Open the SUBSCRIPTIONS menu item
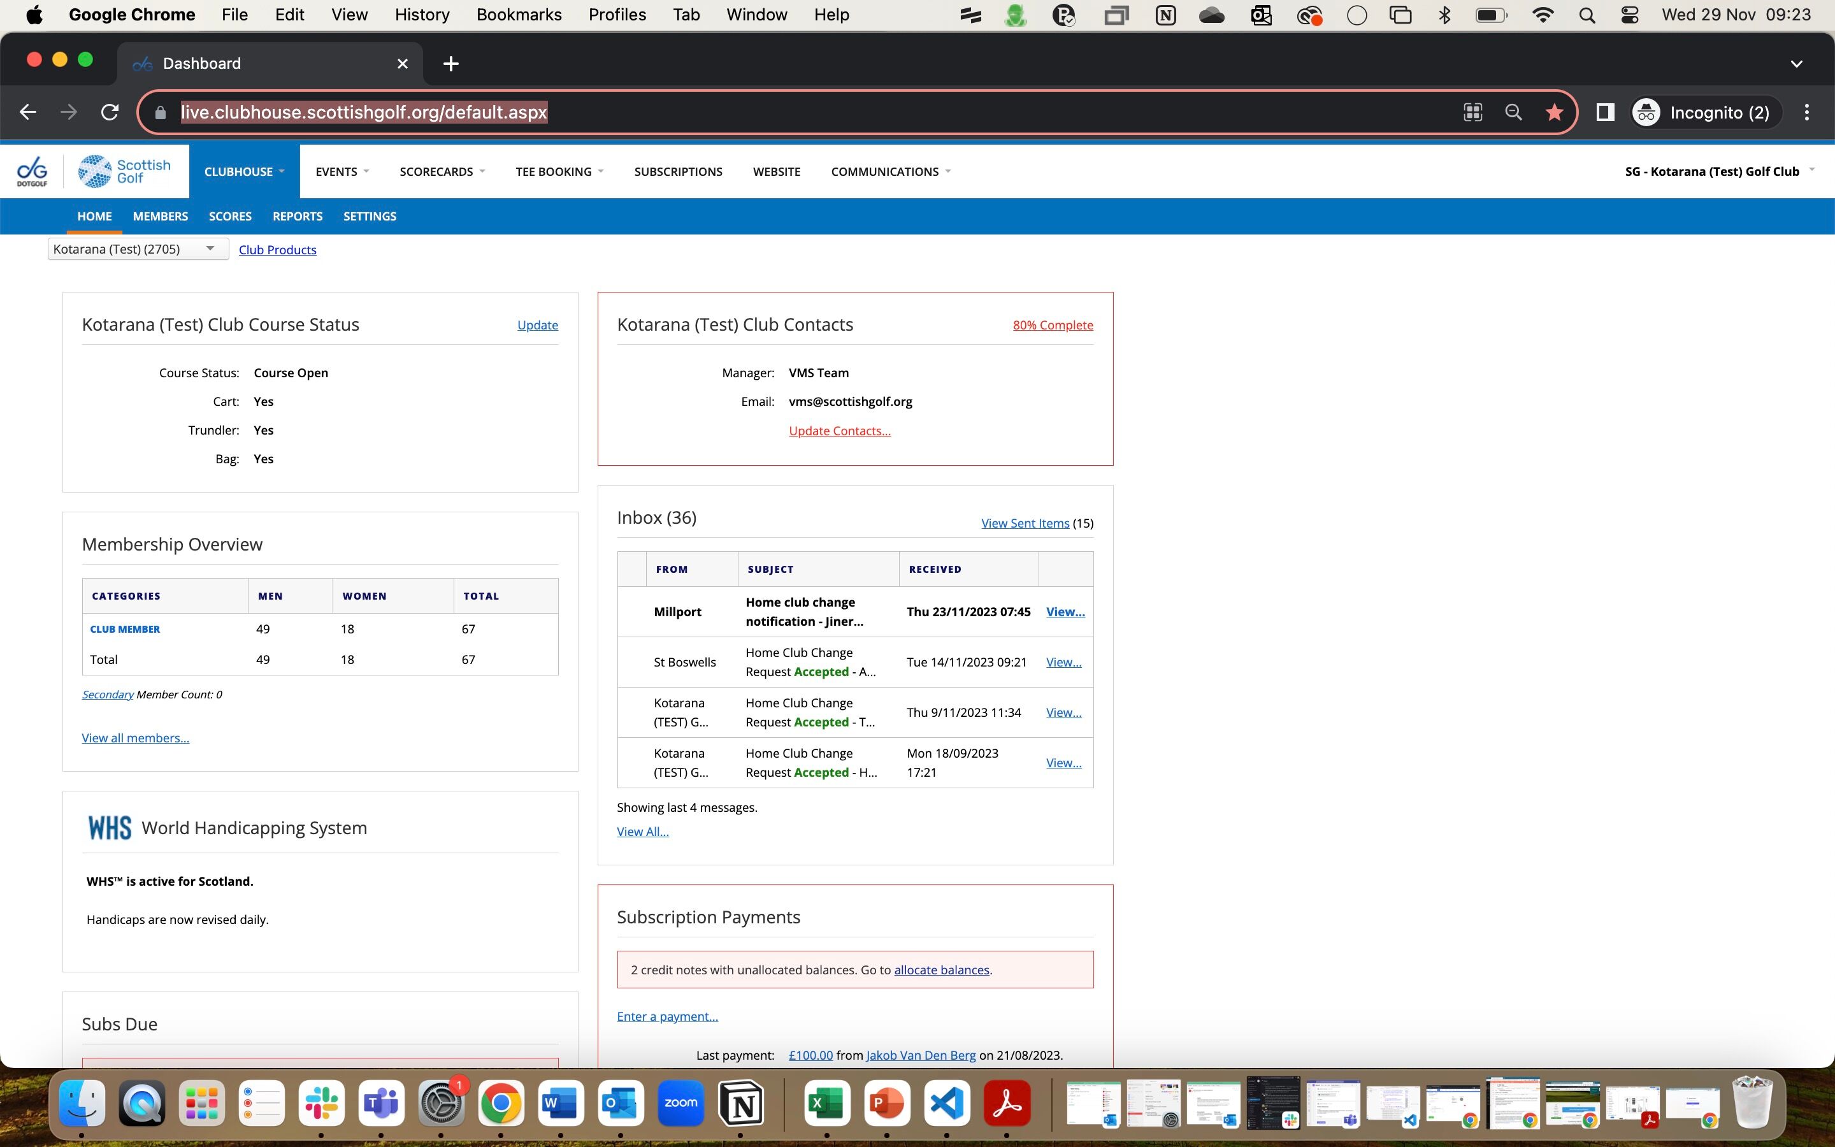This screenshot has height=1147, width=1835. [x=678, y=171]
